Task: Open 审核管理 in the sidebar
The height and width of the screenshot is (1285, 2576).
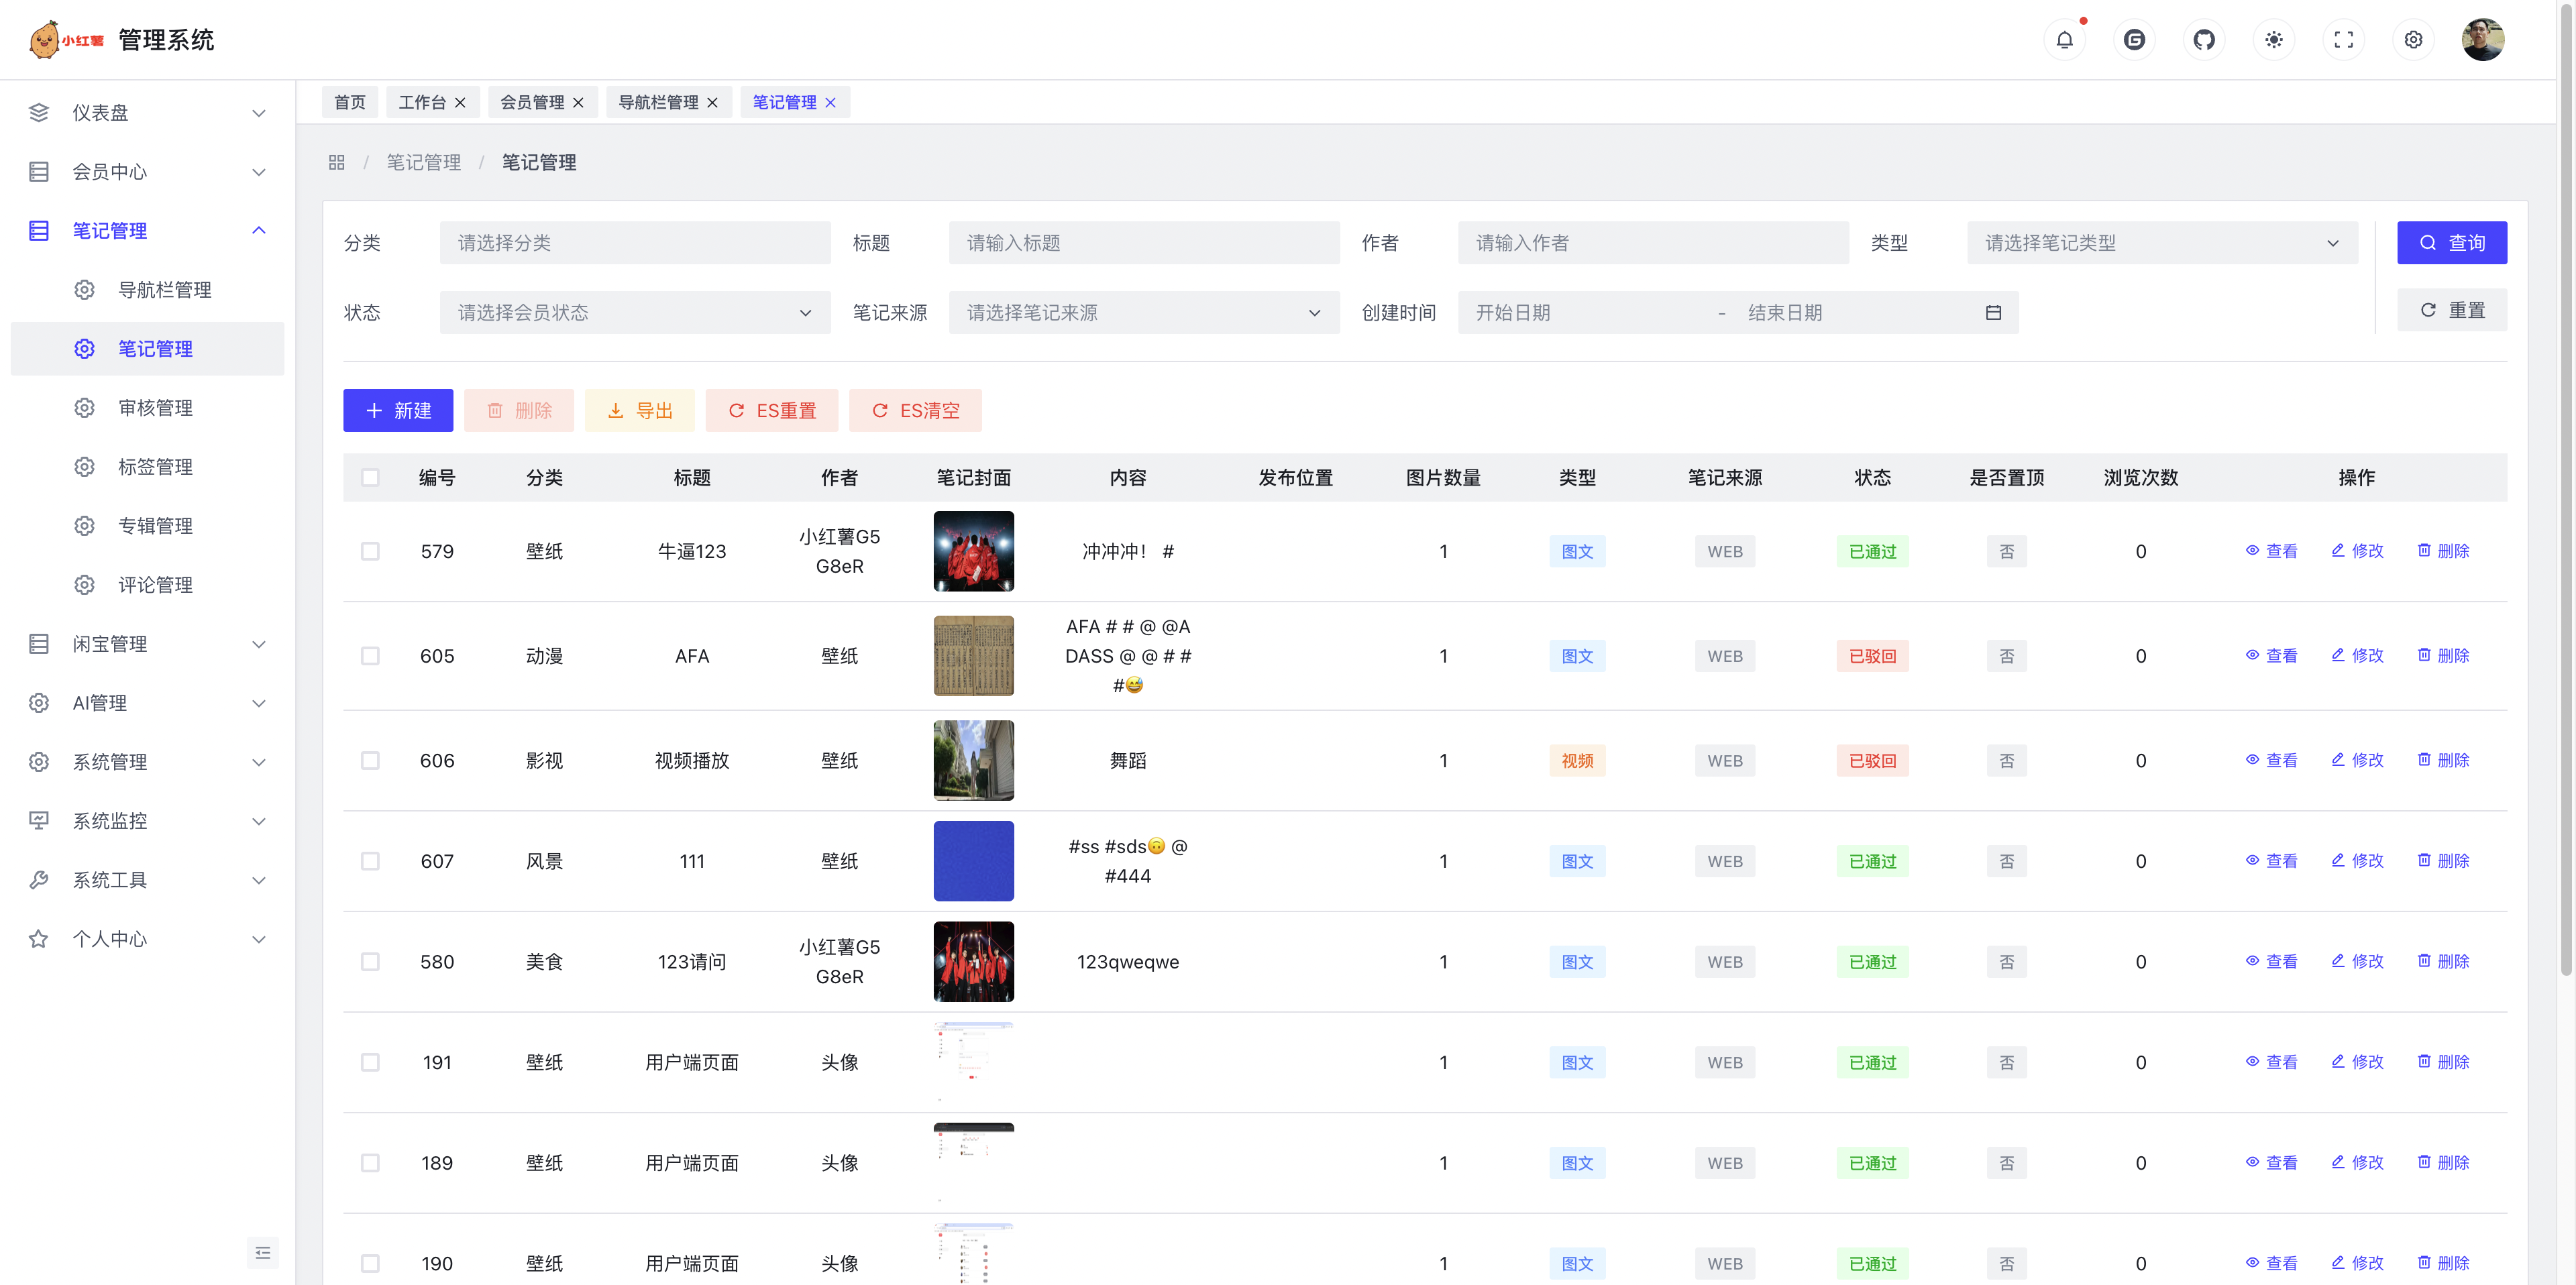Action: (155, 408)
